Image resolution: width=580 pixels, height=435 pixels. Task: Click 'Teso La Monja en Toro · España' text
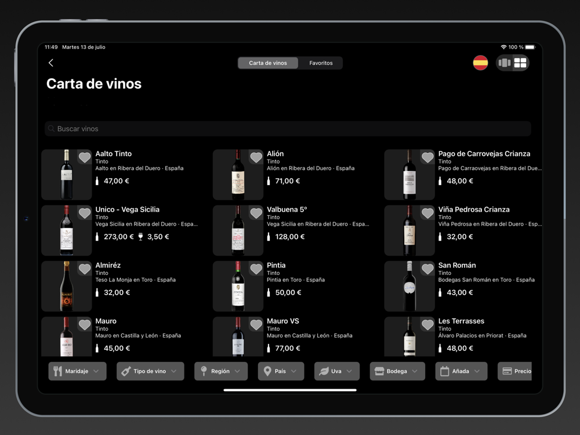click(135, 280)
